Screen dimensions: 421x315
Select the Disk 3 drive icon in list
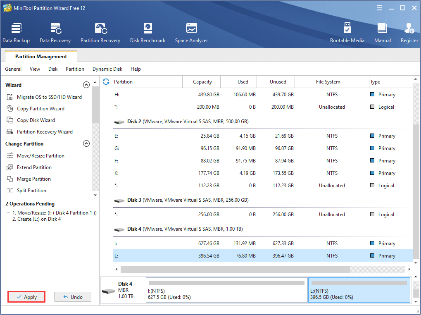(119, 200)
